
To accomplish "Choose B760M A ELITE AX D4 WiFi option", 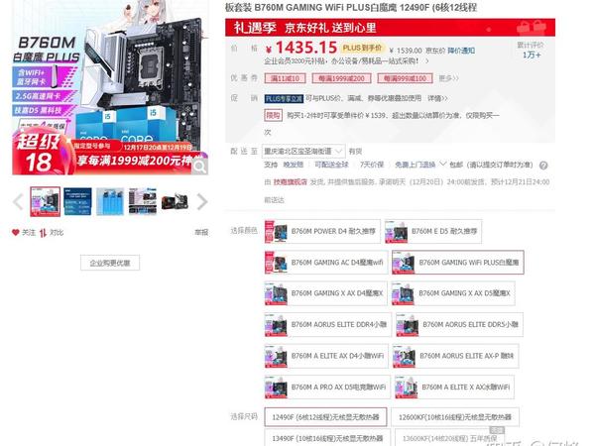I will point(326,356).
